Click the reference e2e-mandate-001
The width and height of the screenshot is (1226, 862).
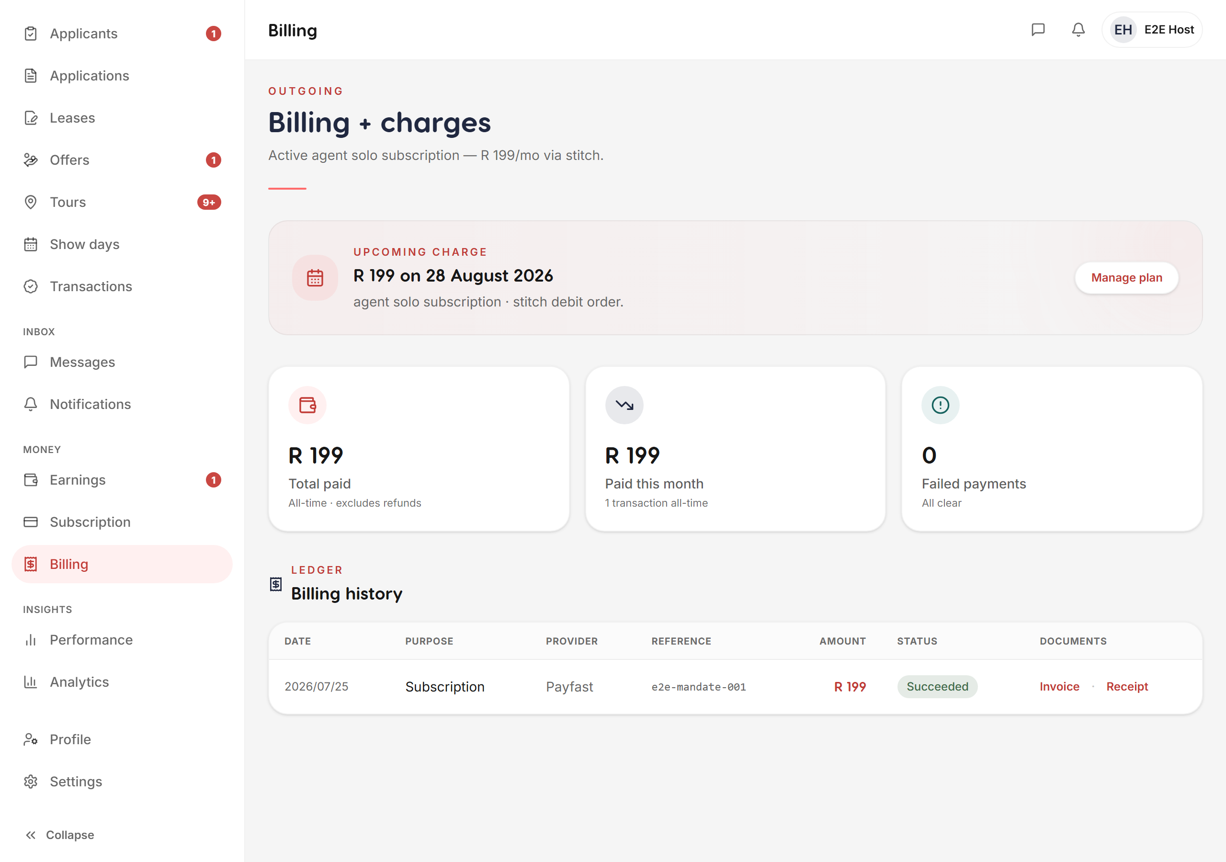[x=698, y=687]
